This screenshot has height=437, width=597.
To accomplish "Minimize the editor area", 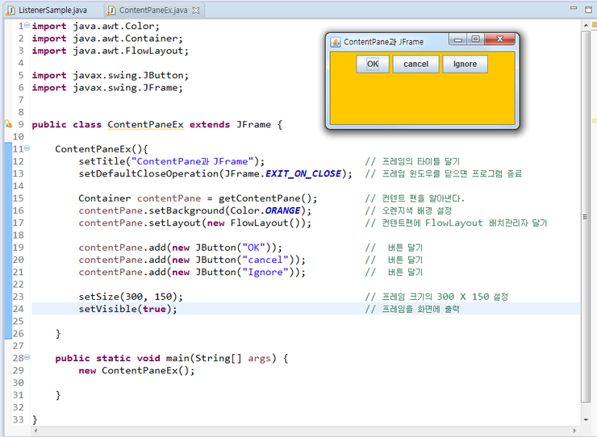I will pos(574,8).
